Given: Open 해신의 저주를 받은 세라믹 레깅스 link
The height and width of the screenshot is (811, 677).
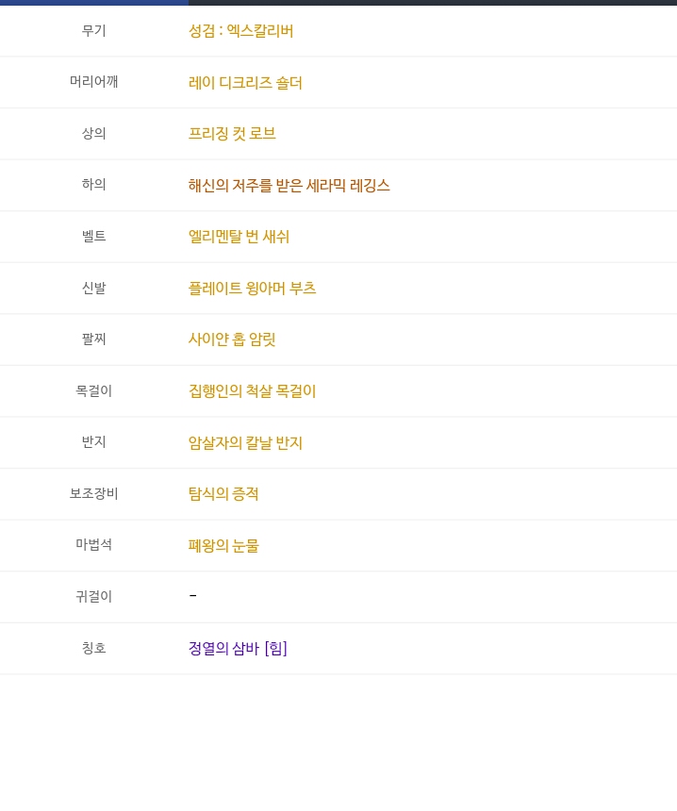Looking at the screenshot, I should pos(289,186).
